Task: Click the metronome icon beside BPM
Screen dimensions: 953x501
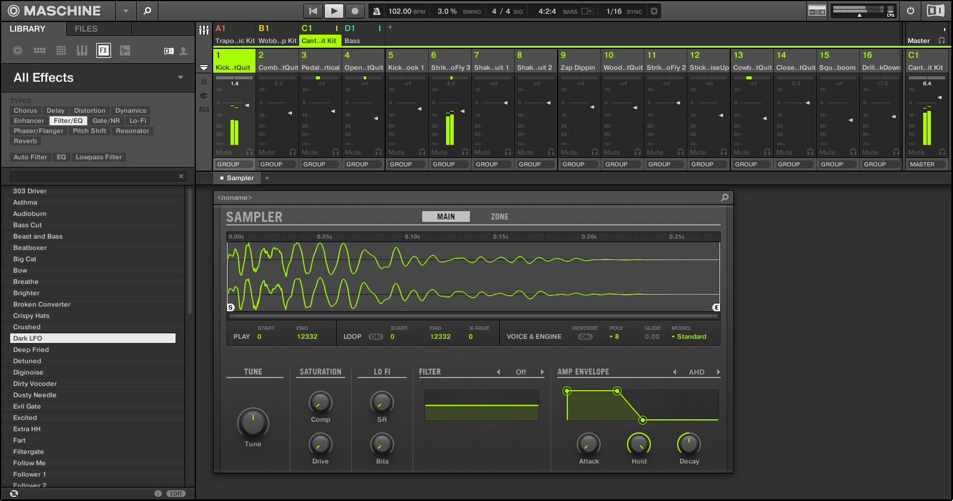Action: 376,11
